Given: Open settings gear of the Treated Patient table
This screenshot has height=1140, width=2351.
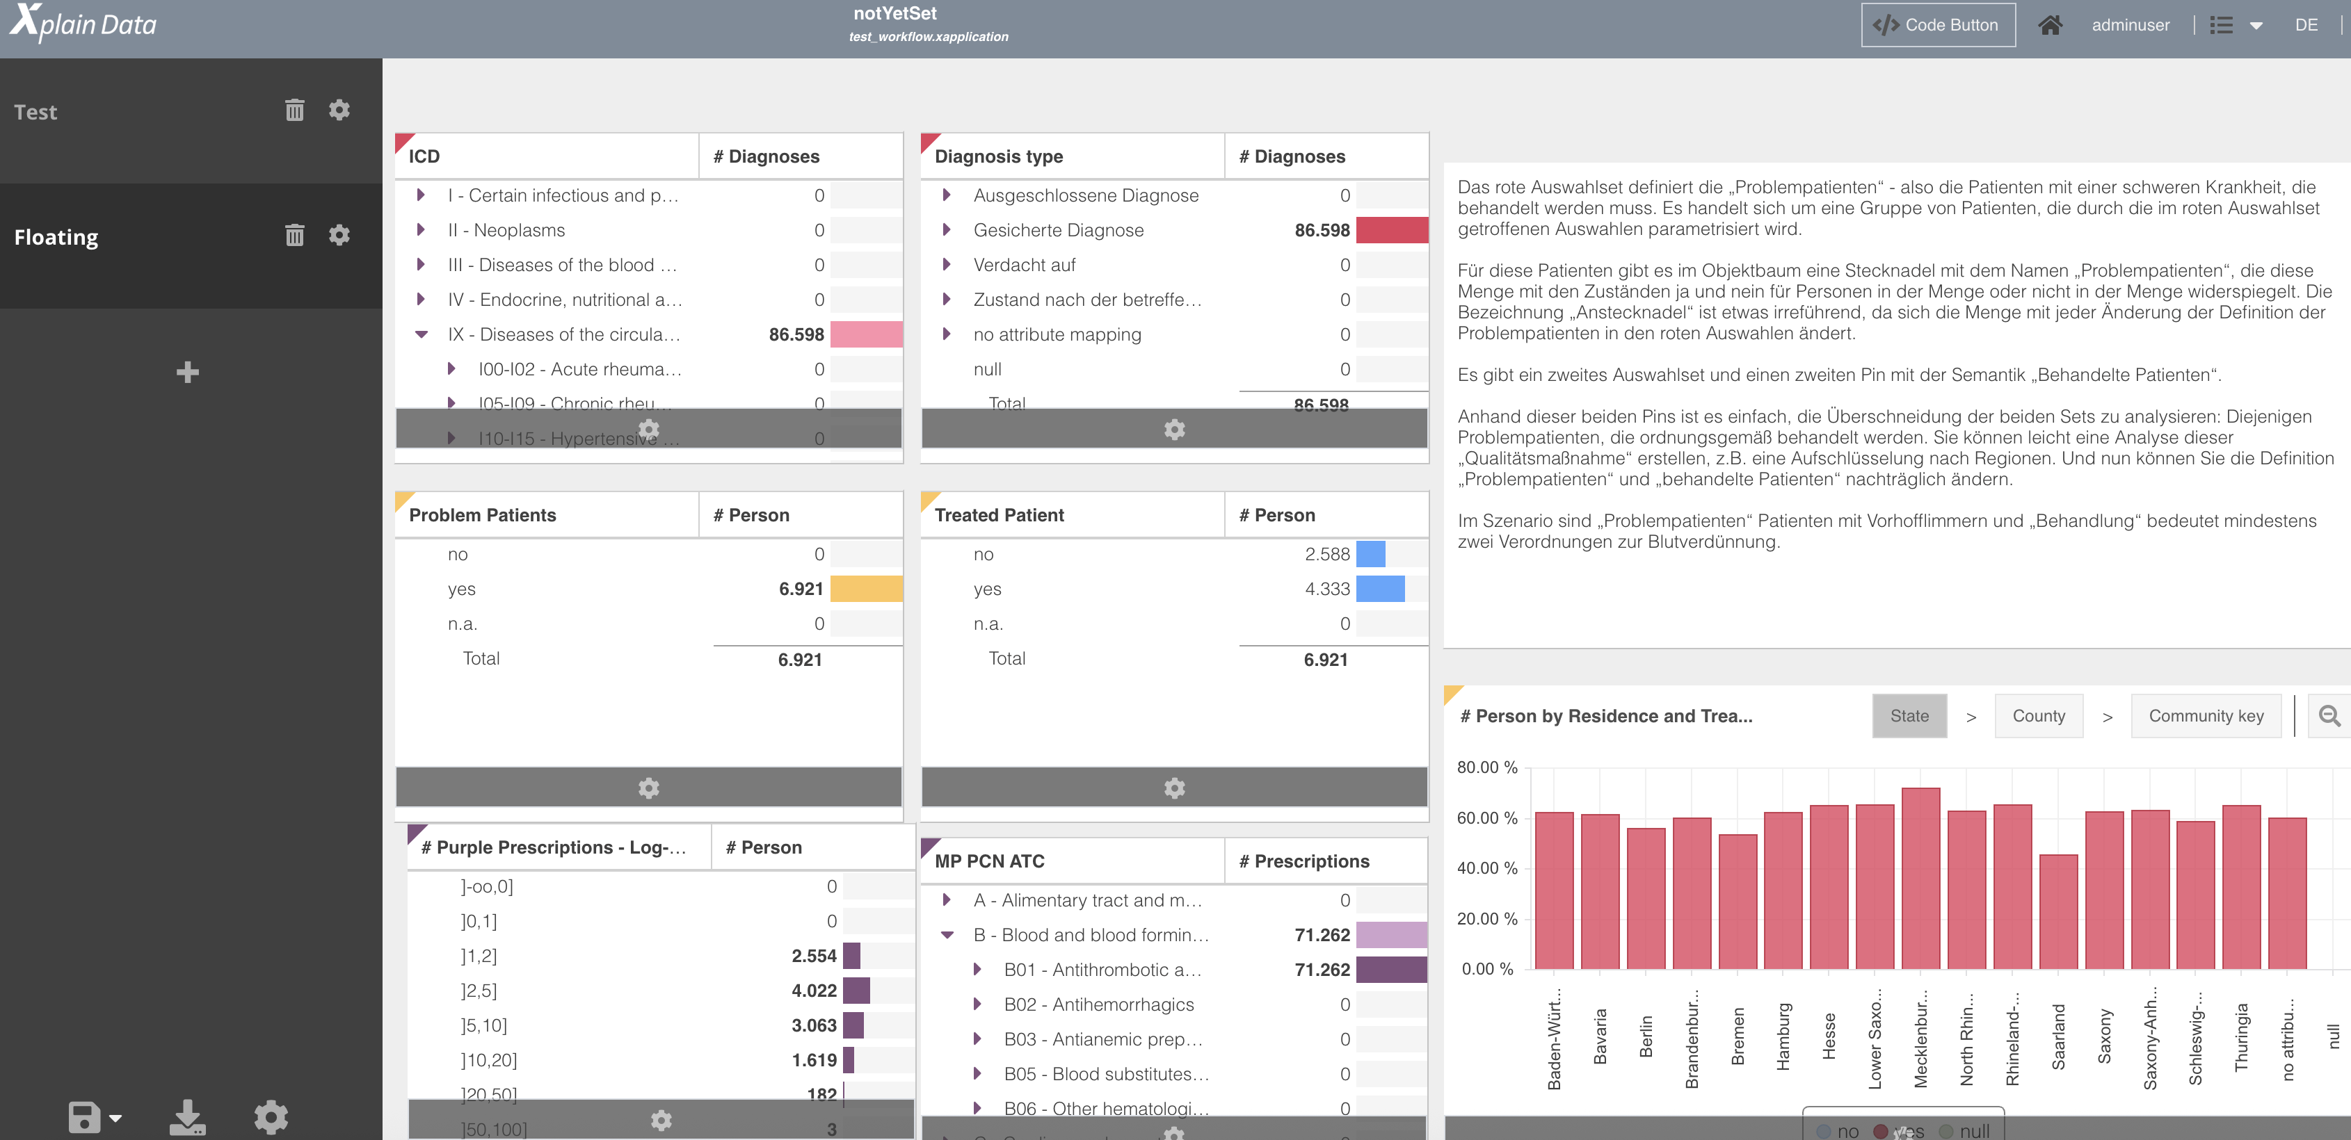Looking at the screenshot, I should point(1175,788).
